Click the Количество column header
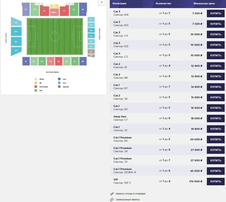This screenshot has height=202, width=226. (163, 4)
